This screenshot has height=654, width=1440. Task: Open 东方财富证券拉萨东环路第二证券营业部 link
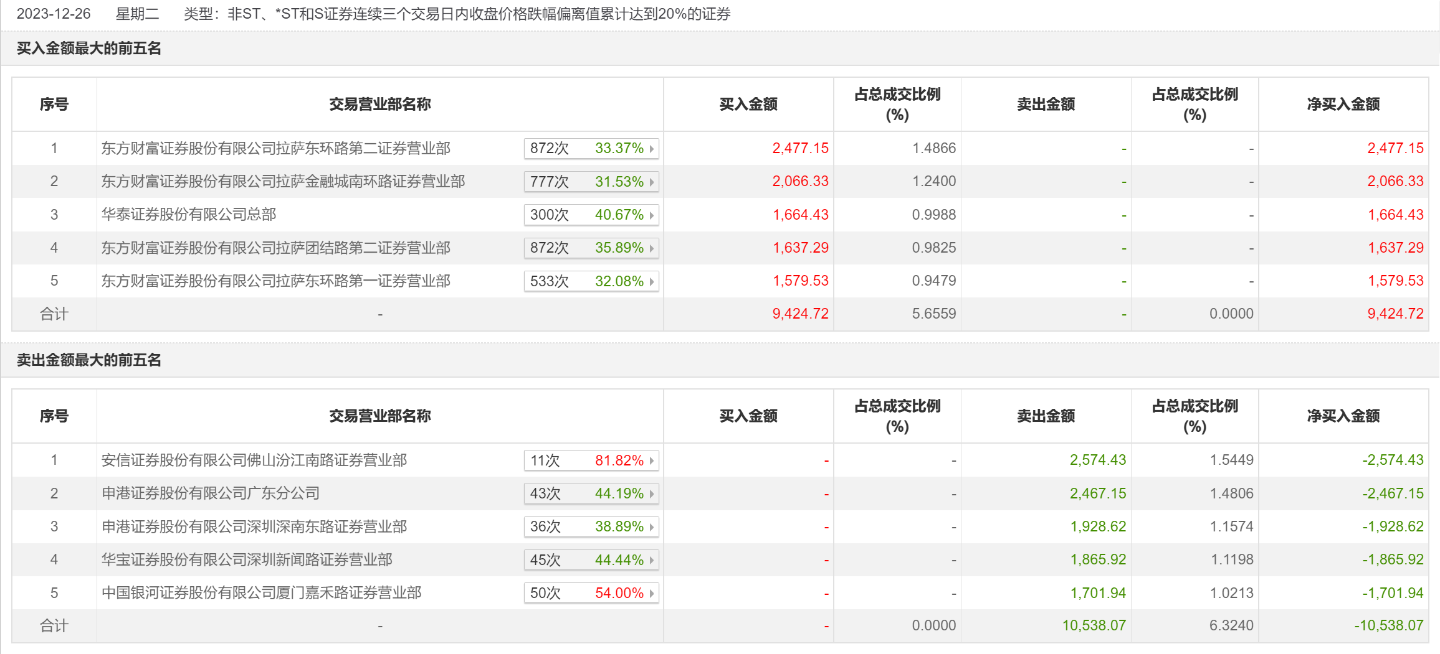pos(276,148)
